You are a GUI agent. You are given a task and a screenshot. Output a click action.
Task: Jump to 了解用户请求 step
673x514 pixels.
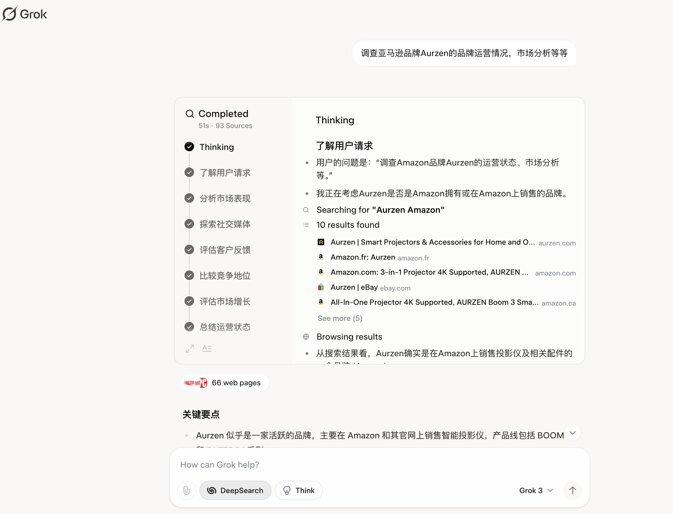point(225,172)
